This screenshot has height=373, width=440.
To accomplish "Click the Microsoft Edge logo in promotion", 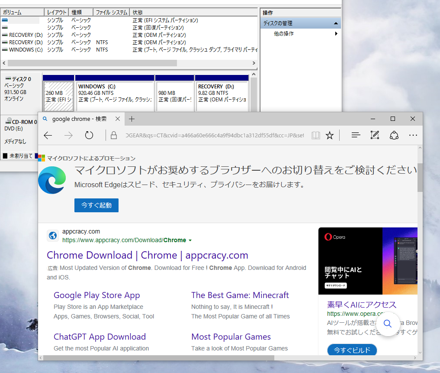I will (x=52, y=180).
